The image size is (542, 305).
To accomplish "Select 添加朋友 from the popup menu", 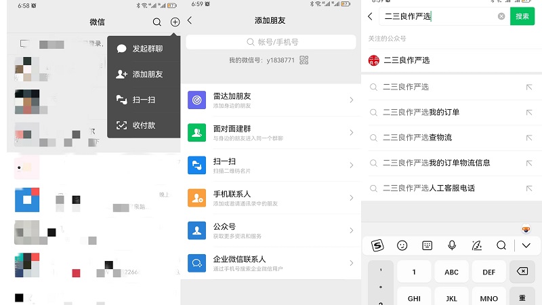I will (144, 74).
